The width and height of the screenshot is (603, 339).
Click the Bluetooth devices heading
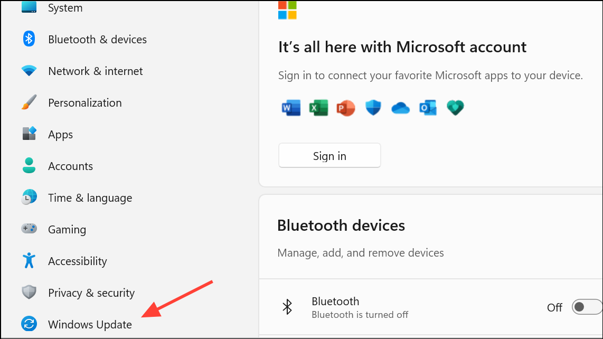click(x=341, y=225)
